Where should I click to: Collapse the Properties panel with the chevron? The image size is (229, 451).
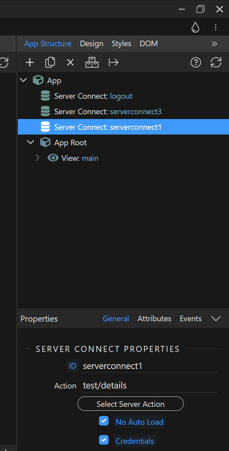216,318
